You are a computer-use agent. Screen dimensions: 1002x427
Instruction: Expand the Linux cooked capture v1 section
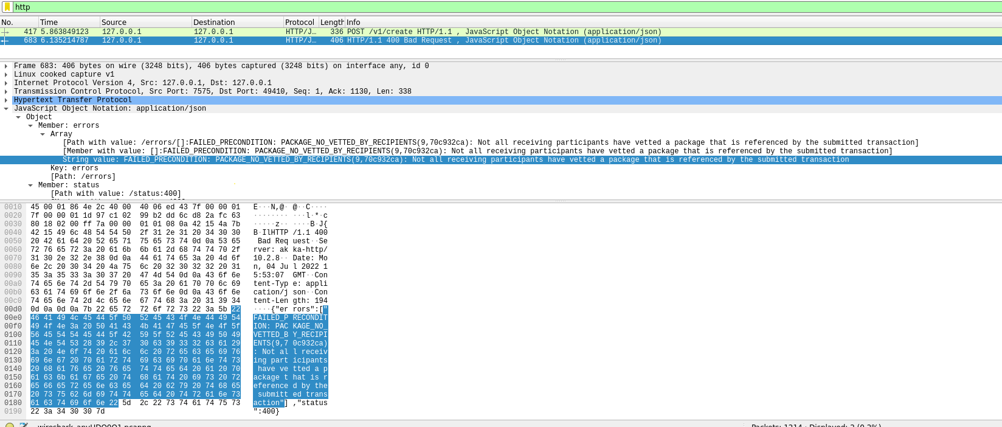pos(6,74)
